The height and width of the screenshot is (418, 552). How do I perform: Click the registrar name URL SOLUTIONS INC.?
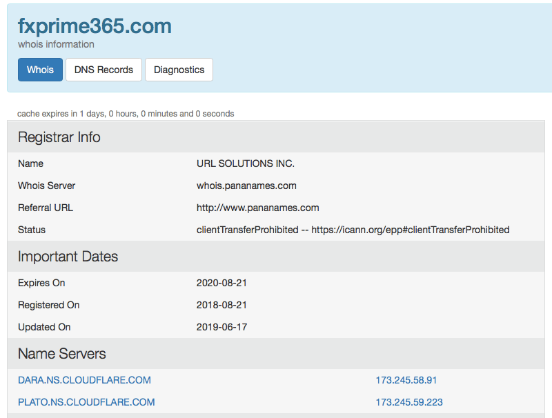tap(245, 163)
